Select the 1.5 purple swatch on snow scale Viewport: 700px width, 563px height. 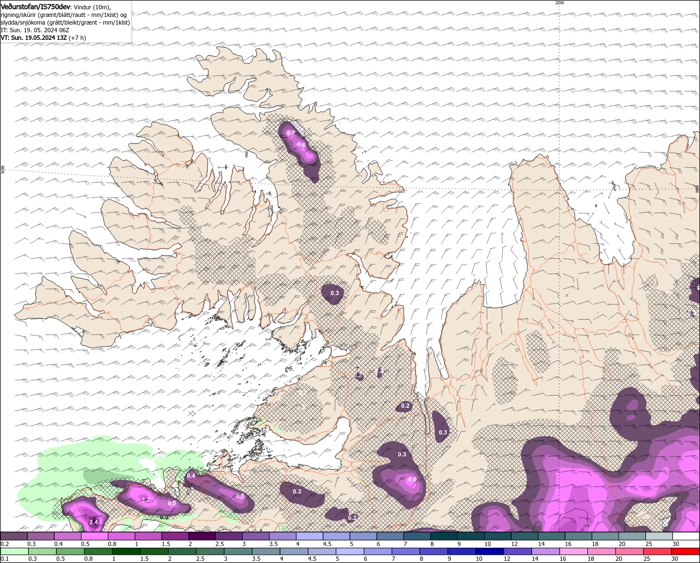(175, 536)
